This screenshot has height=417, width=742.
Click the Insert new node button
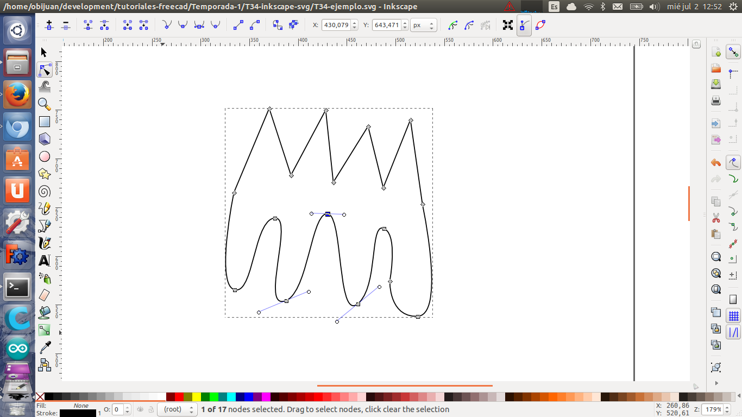tap(49, 26)
